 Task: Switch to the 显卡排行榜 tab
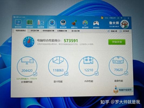tap(75, 31)
